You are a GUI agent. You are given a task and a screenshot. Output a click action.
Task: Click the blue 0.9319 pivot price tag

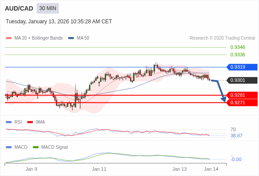point(242,67)
